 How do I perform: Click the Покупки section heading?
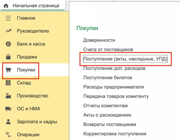[x=88, y=28]
